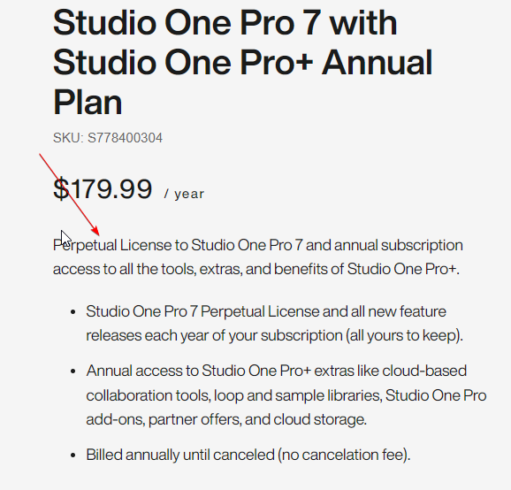The image size is (511, 490).
Task: Click the 'Studio One Pro+ Annual' title line
Action: click(x=243, y=62)
